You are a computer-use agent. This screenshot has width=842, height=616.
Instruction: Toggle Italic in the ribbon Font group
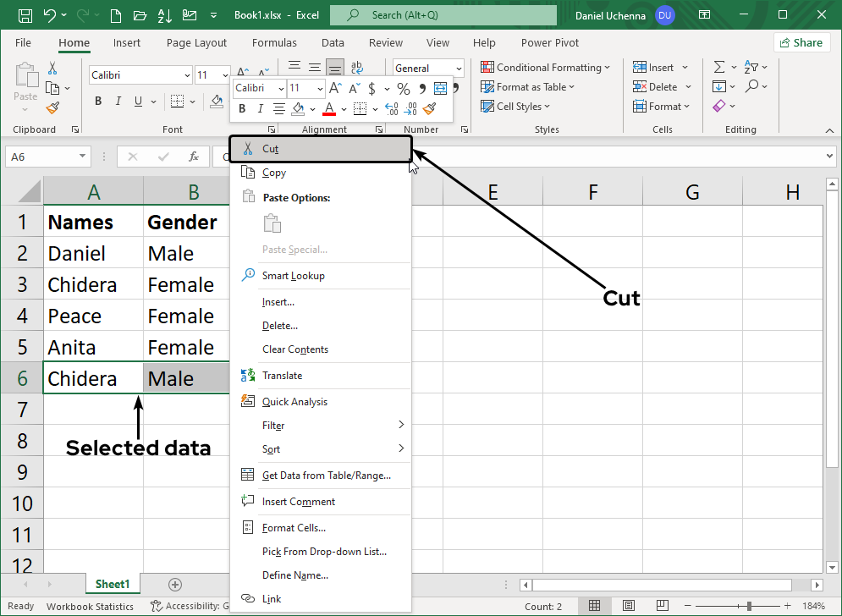(x=119, y=102)
